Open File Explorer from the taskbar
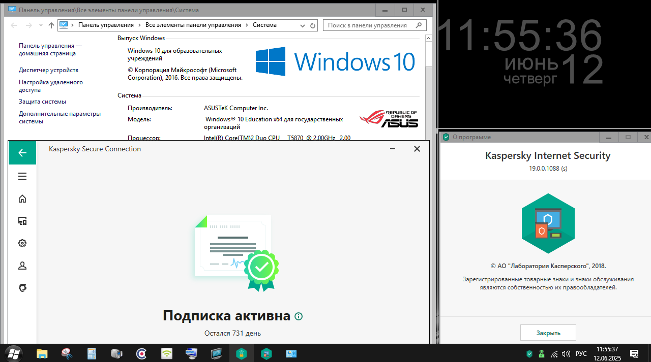 pyautogui.click(x=42, y=353)
